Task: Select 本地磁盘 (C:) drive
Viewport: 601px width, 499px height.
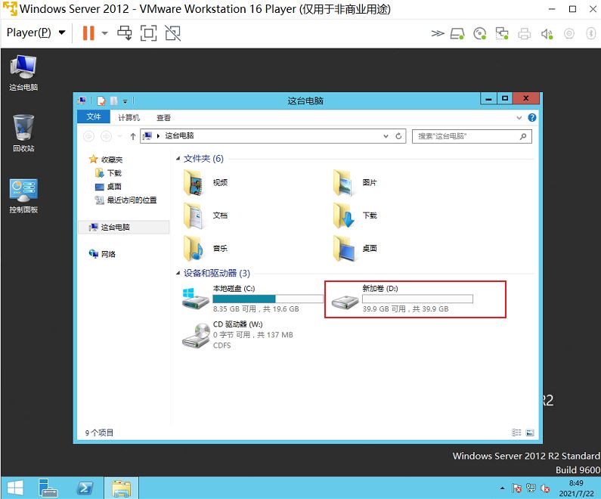Action: [x=252, y=299]
